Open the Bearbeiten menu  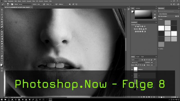click(11, 1)
